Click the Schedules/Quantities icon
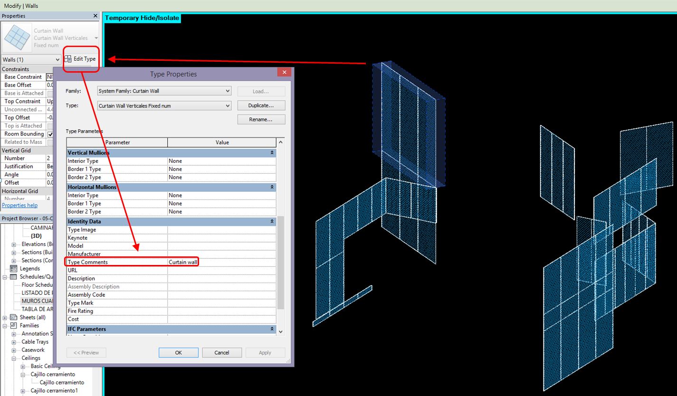The width and height of the screenshot is (677, 396). point(12,276)
